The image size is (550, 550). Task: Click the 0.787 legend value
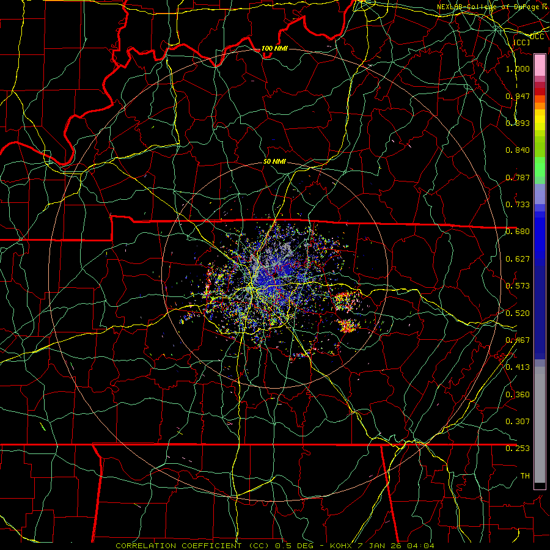pyautogui.click(x=518, y=177)
